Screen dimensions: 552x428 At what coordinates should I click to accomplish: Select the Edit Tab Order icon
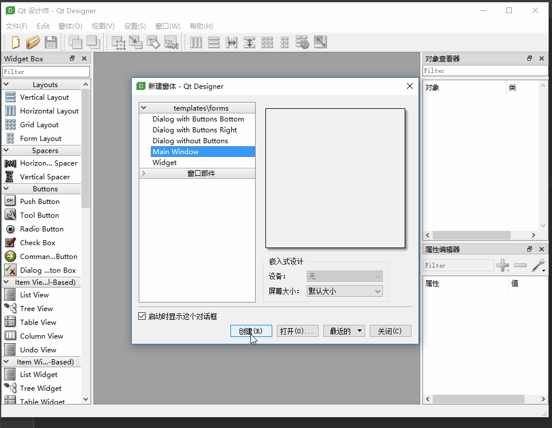click(x=170, y=42)
